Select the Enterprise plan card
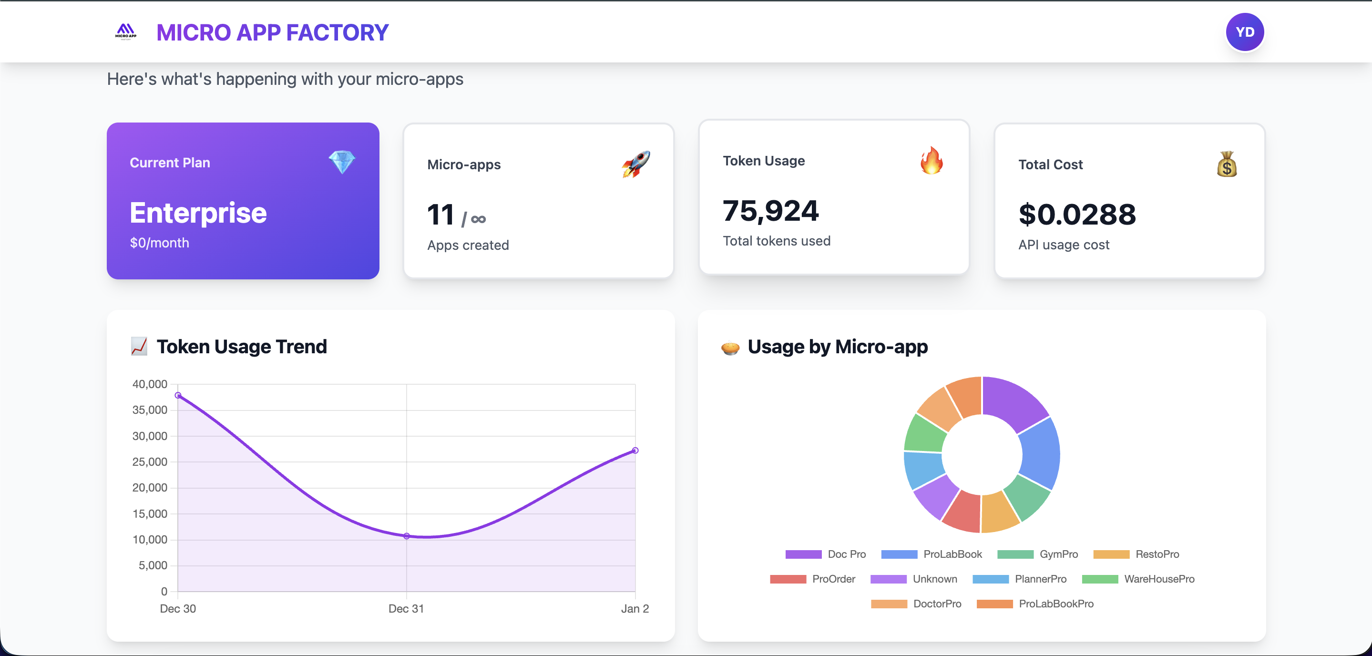Screen dimensions: 1372x656 click(243, 201)
